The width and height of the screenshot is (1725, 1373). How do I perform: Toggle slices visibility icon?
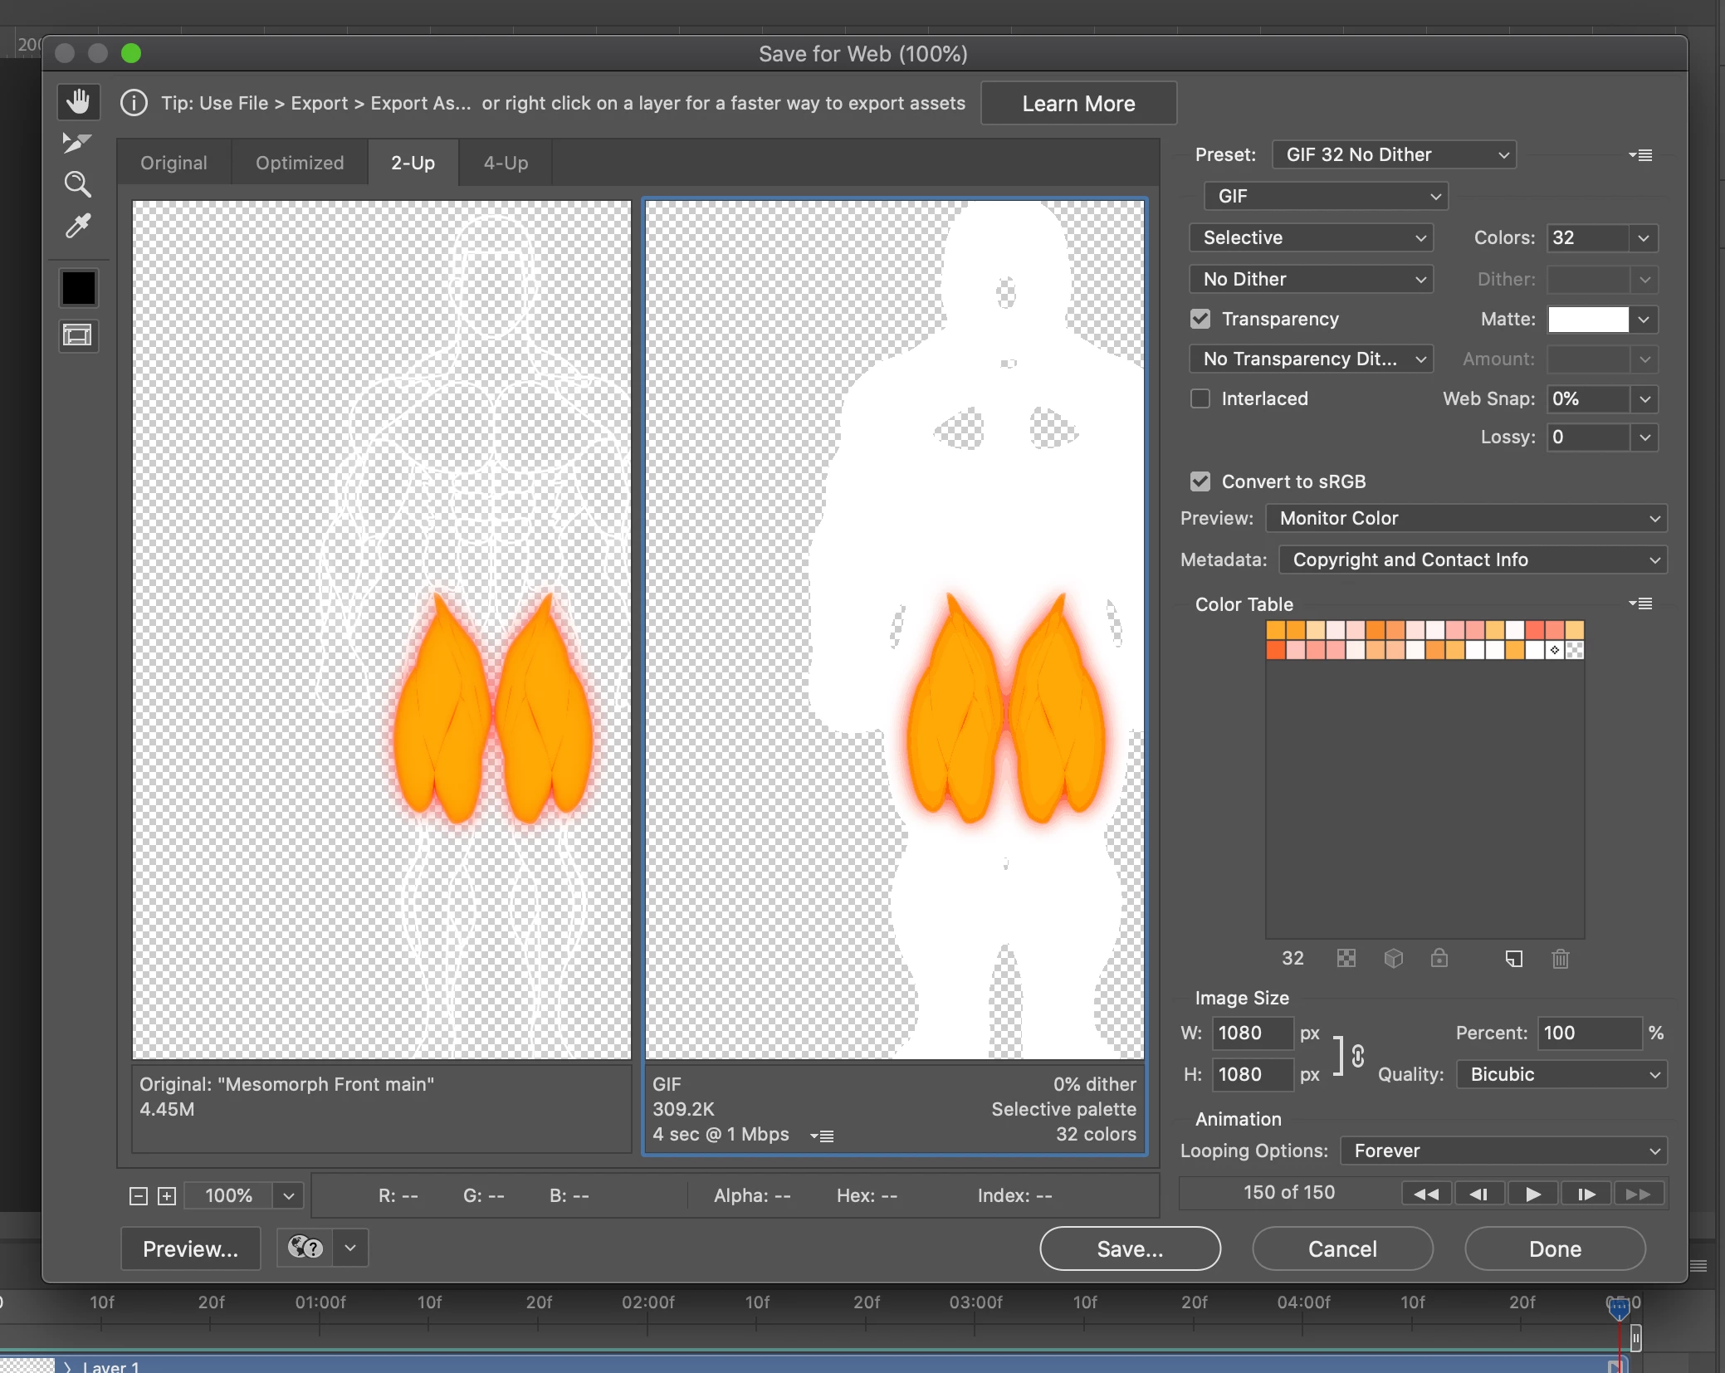pos(78,335)
